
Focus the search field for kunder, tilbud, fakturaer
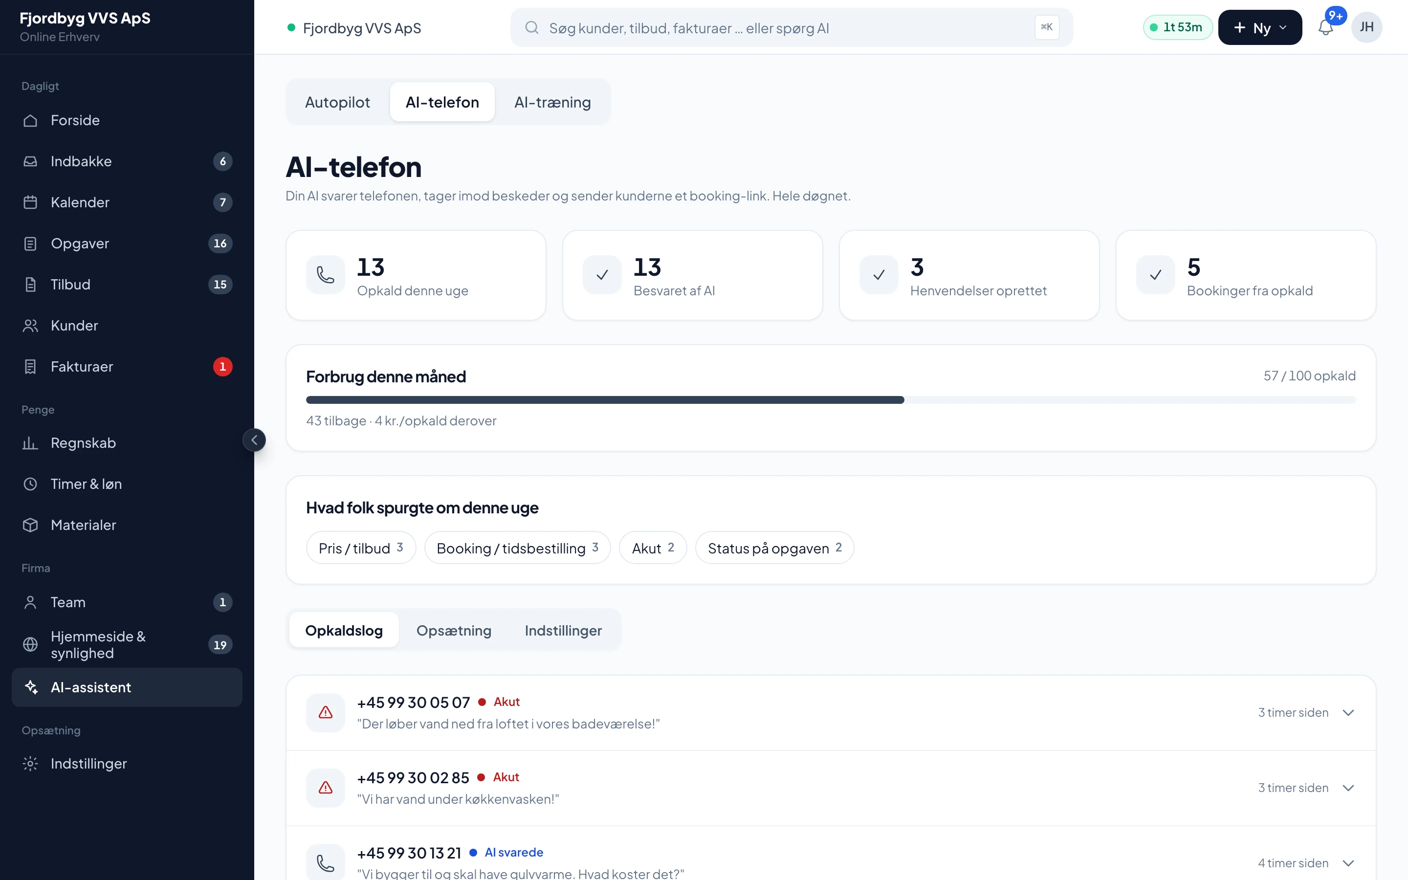pos(792,27)
